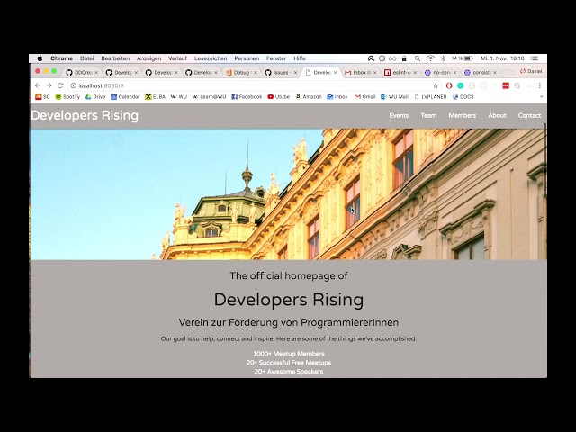Image resolution: width=576 pixels, height=432 pixels.
Task: Close the Debug tab
Action: pyautogui.click(x=256, y=73)
